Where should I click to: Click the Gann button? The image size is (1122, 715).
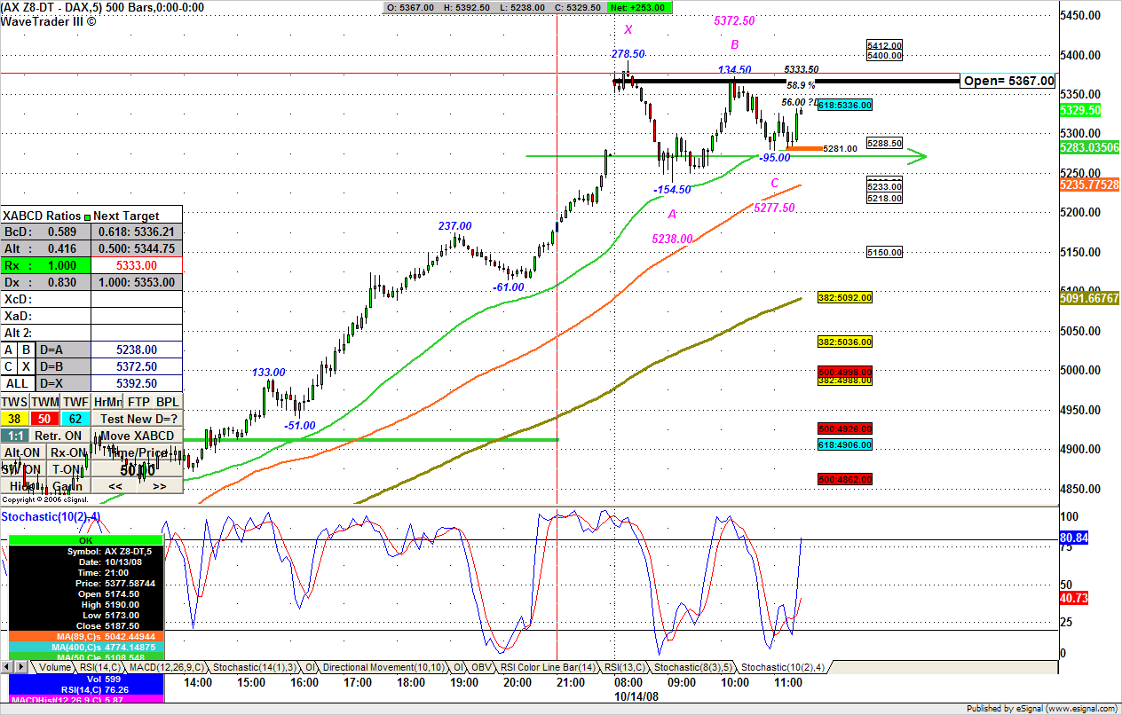(67, 486)
